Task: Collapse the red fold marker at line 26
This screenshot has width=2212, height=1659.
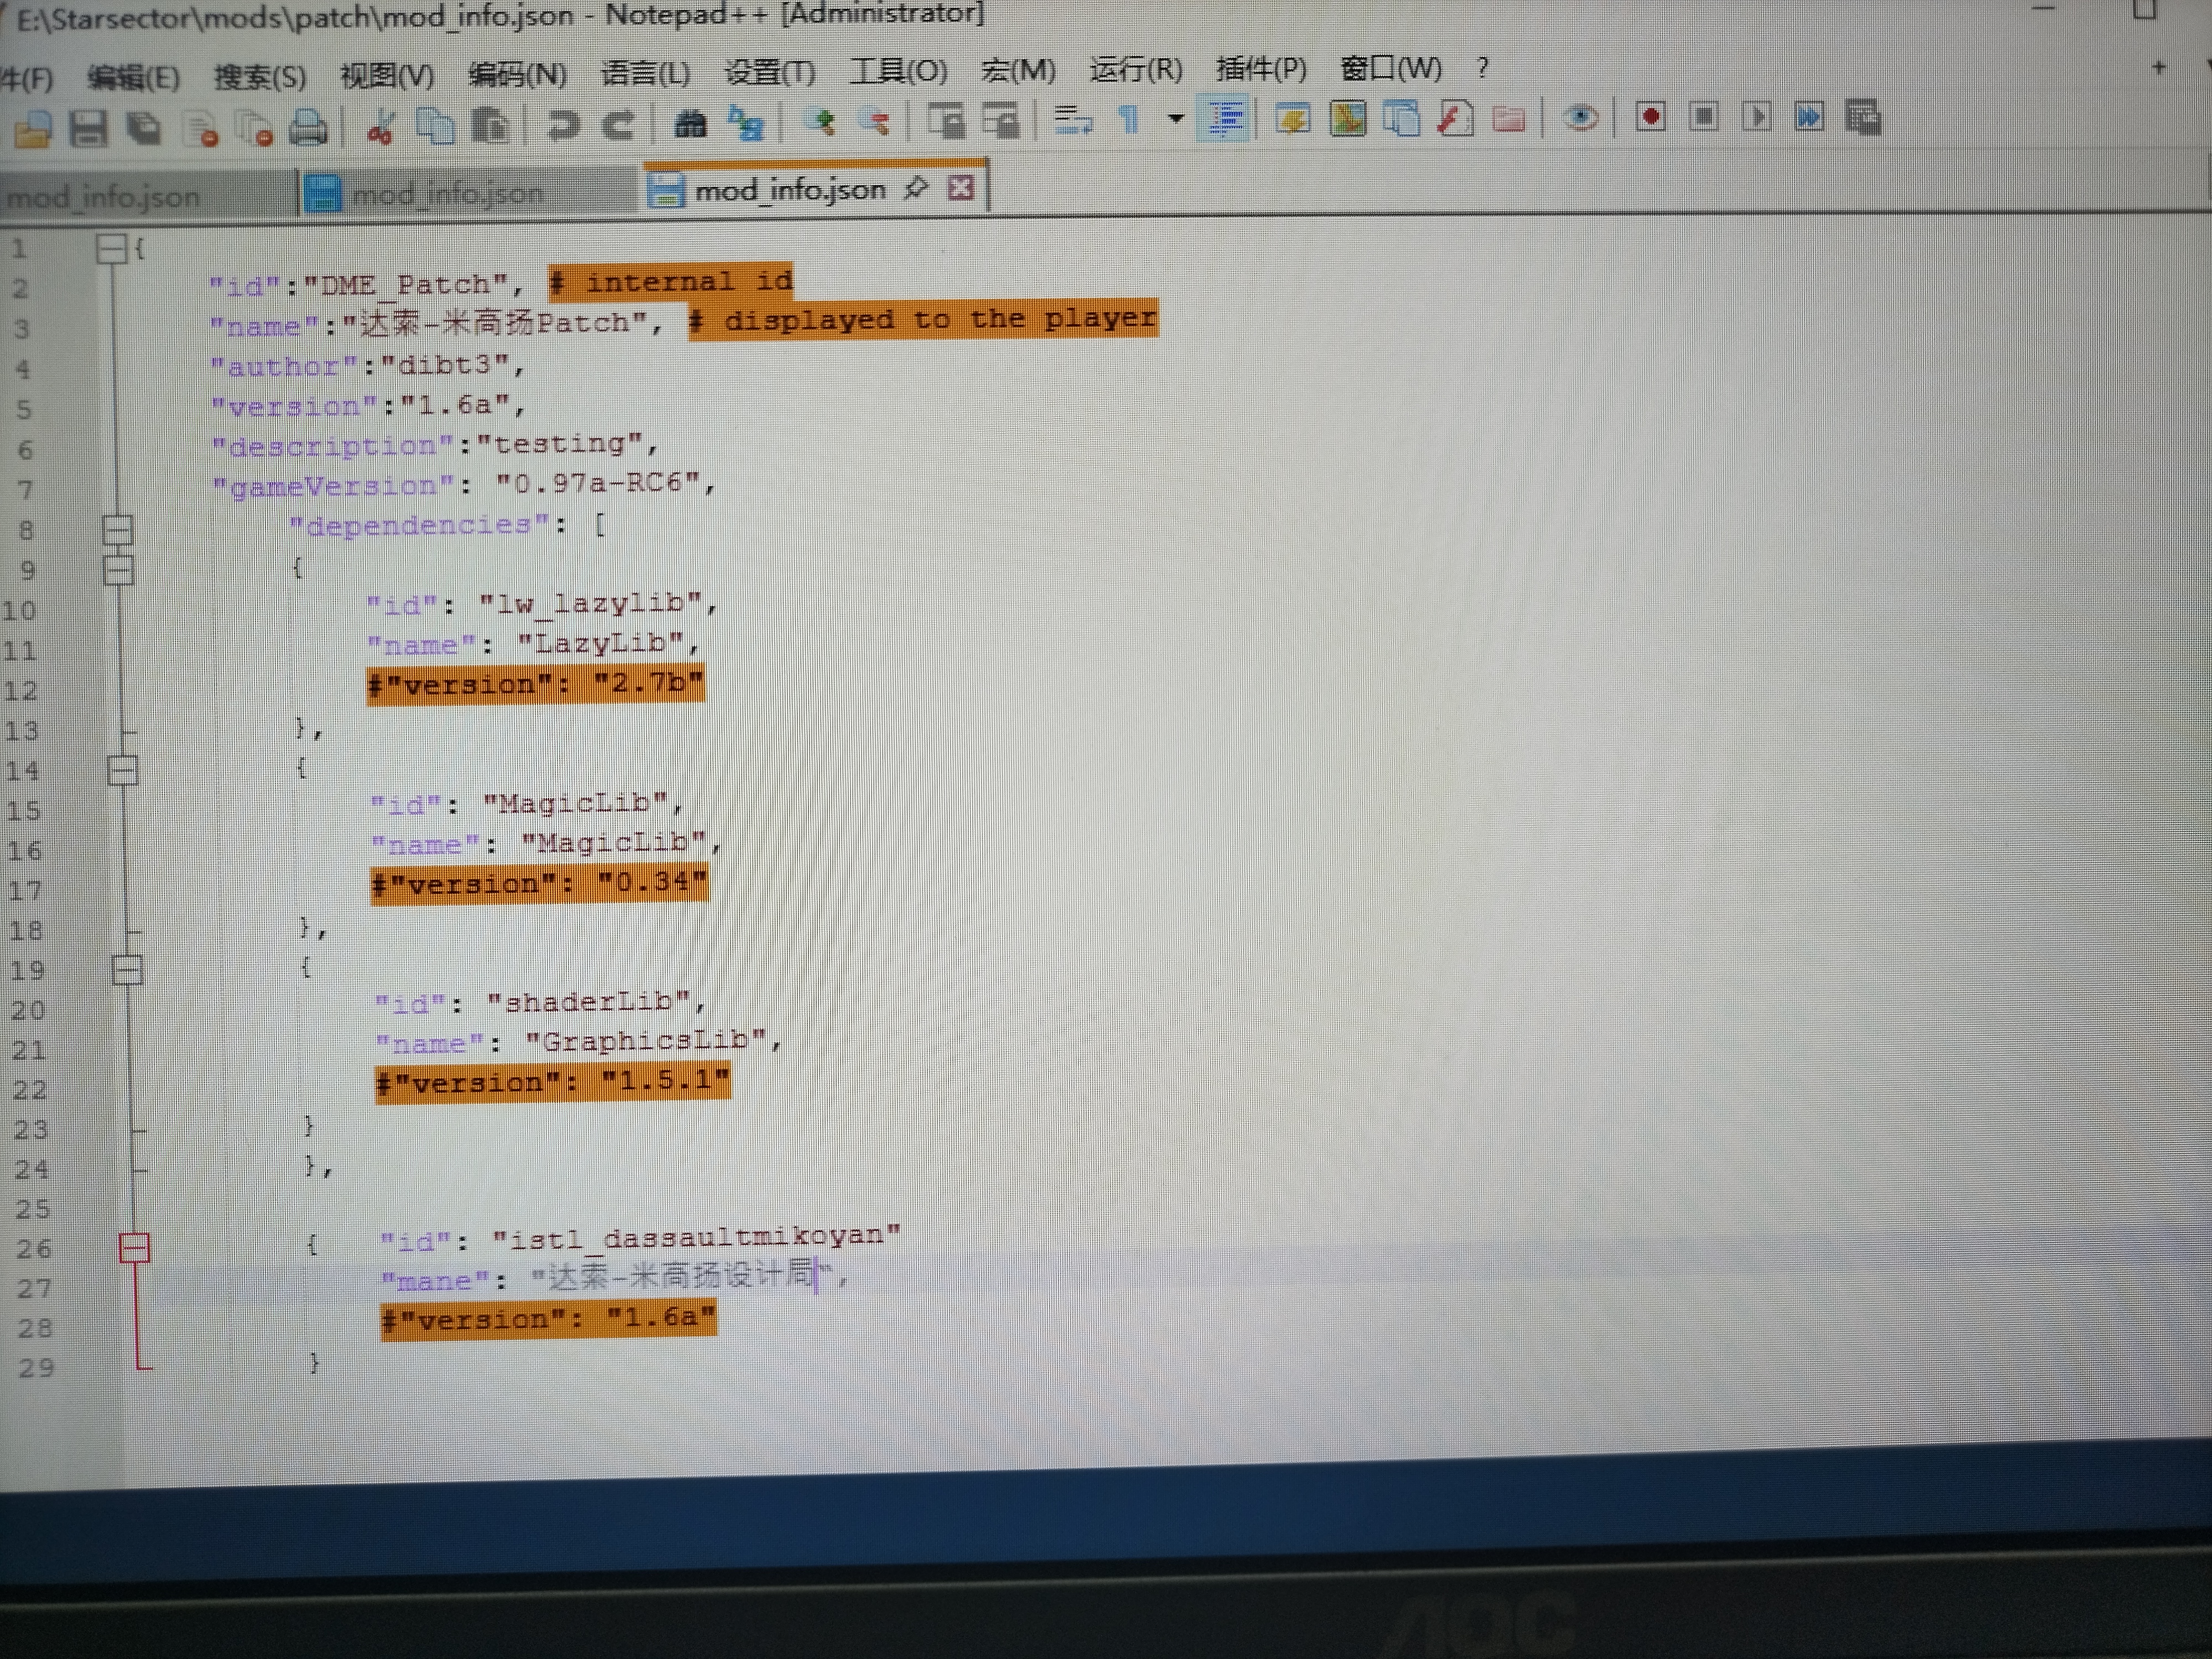Action: pos(134,1247)
